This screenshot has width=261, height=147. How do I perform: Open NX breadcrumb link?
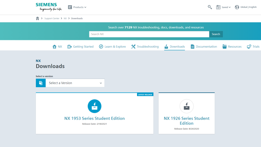65,19
